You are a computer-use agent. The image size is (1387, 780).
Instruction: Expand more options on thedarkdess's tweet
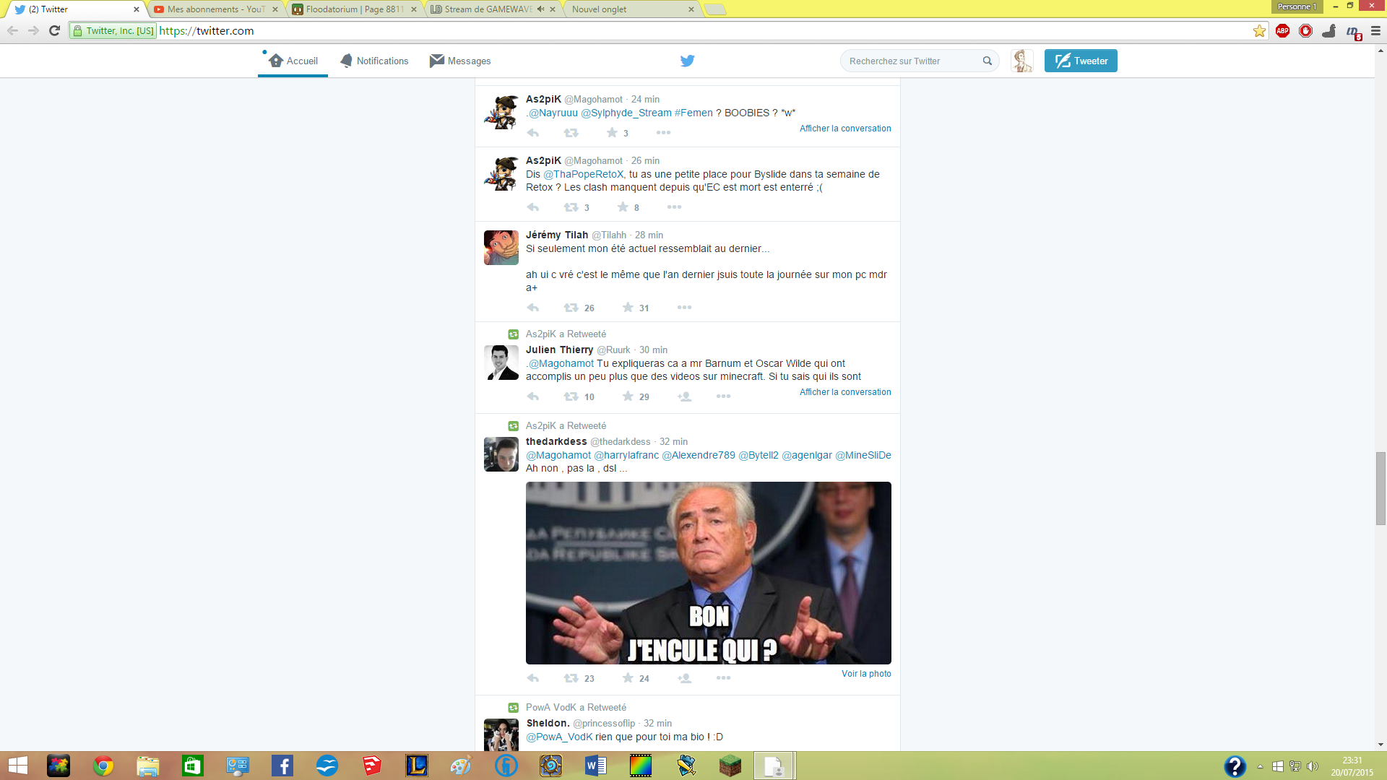pyautogui.click(x=723, y=678)
